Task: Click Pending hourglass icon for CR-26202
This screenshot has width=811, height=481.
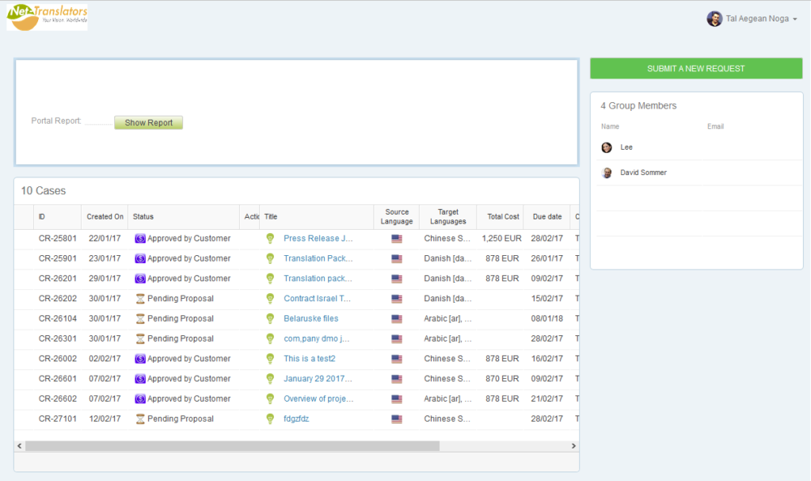Action: coord(140,299)
